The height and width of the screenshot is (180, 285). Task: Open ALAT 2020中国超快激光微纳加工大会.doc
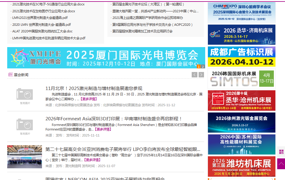point(42,31)
